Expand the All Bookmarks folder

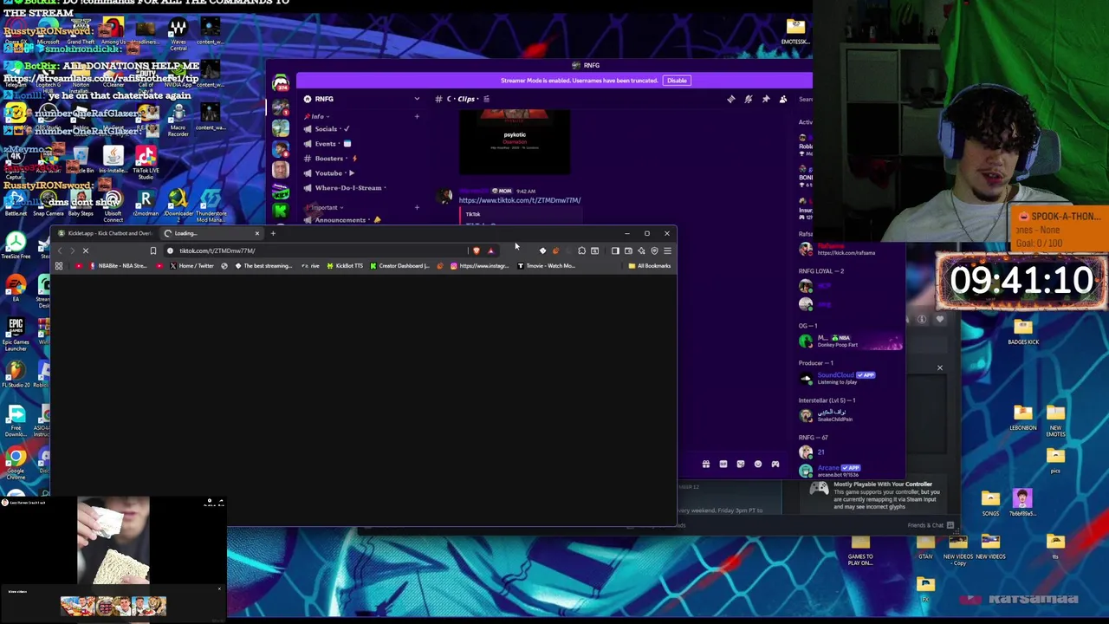[649, 266]
